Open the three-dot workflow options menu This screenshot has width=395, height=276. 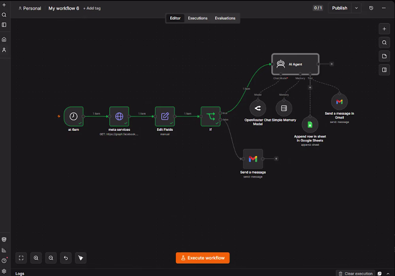pyautogui.click(x=384, y=8)
